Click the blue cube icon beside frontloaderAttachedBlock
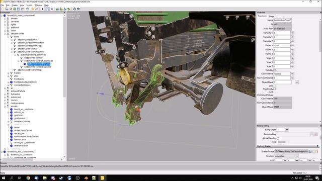Image resolution: width=322 pixels, height=181 pixels. tap(11, 82)
